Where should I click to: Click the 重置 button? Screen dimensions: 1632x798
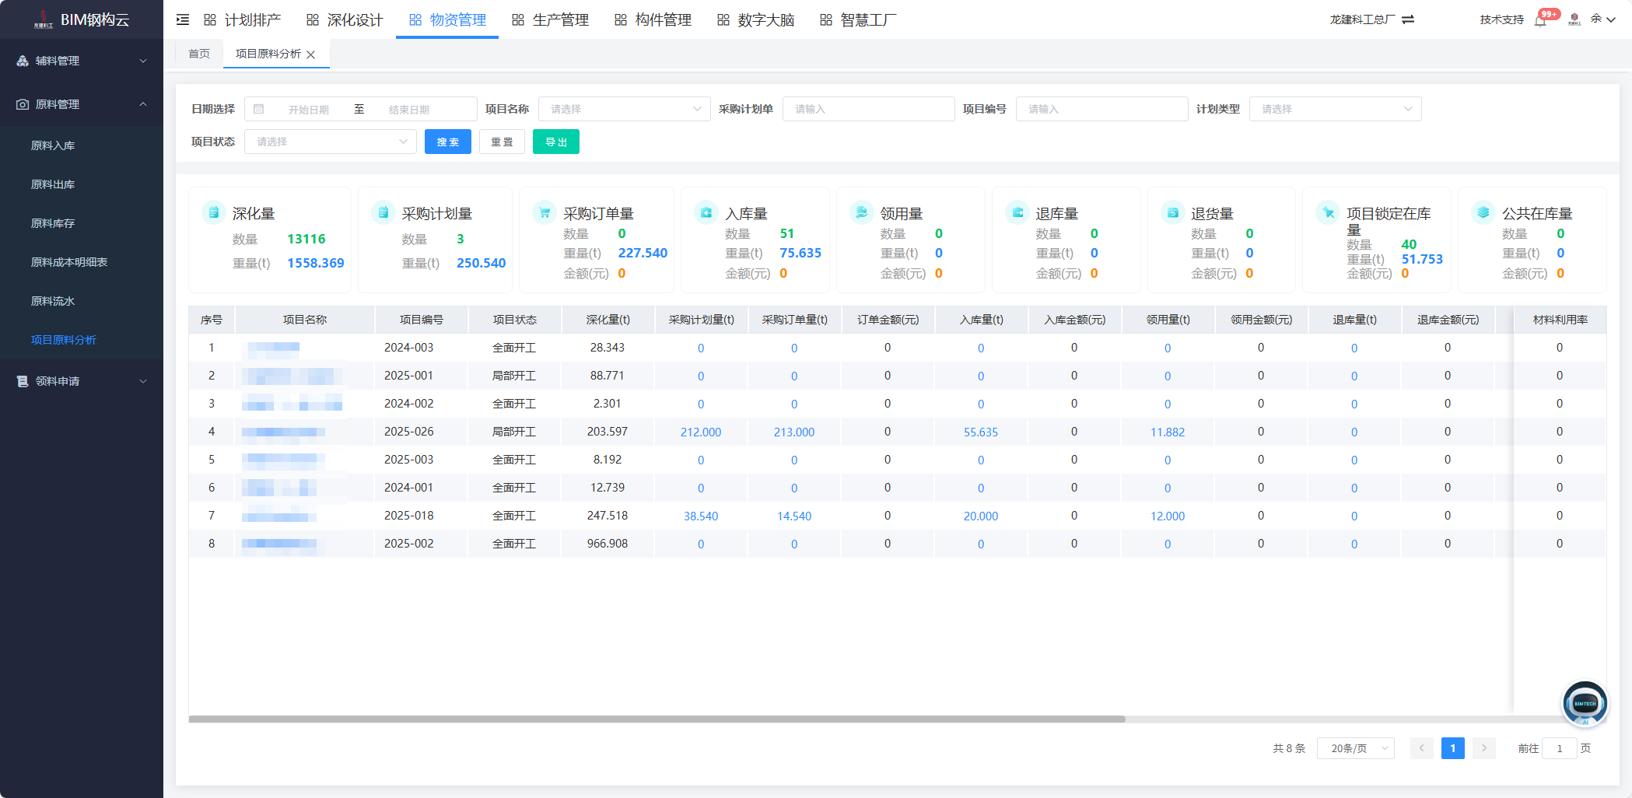coord(503,142)
